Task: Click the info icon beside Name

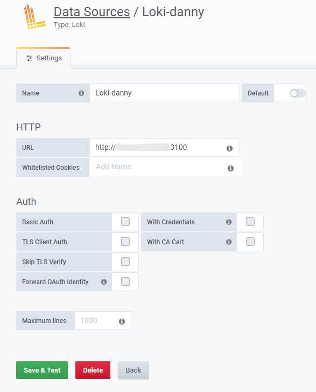Action: coord(81,93)
